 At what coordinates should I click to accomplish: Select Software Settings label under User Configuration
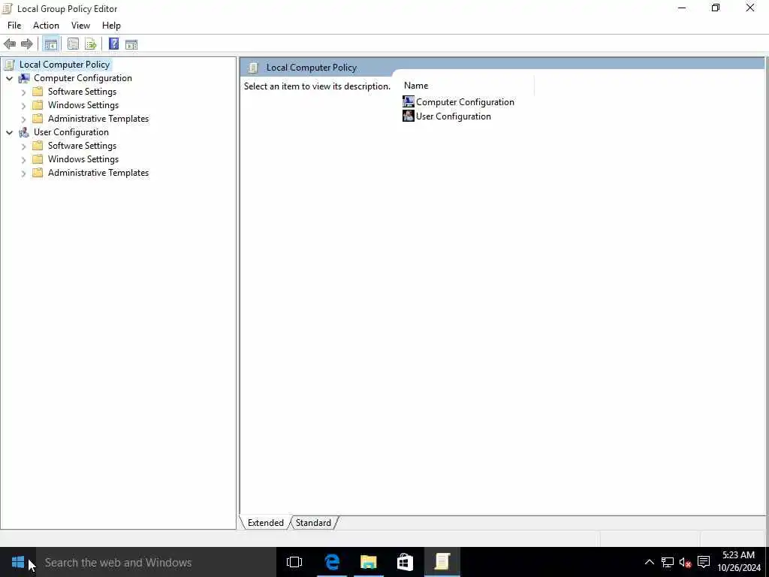click(x=83, y=146)
